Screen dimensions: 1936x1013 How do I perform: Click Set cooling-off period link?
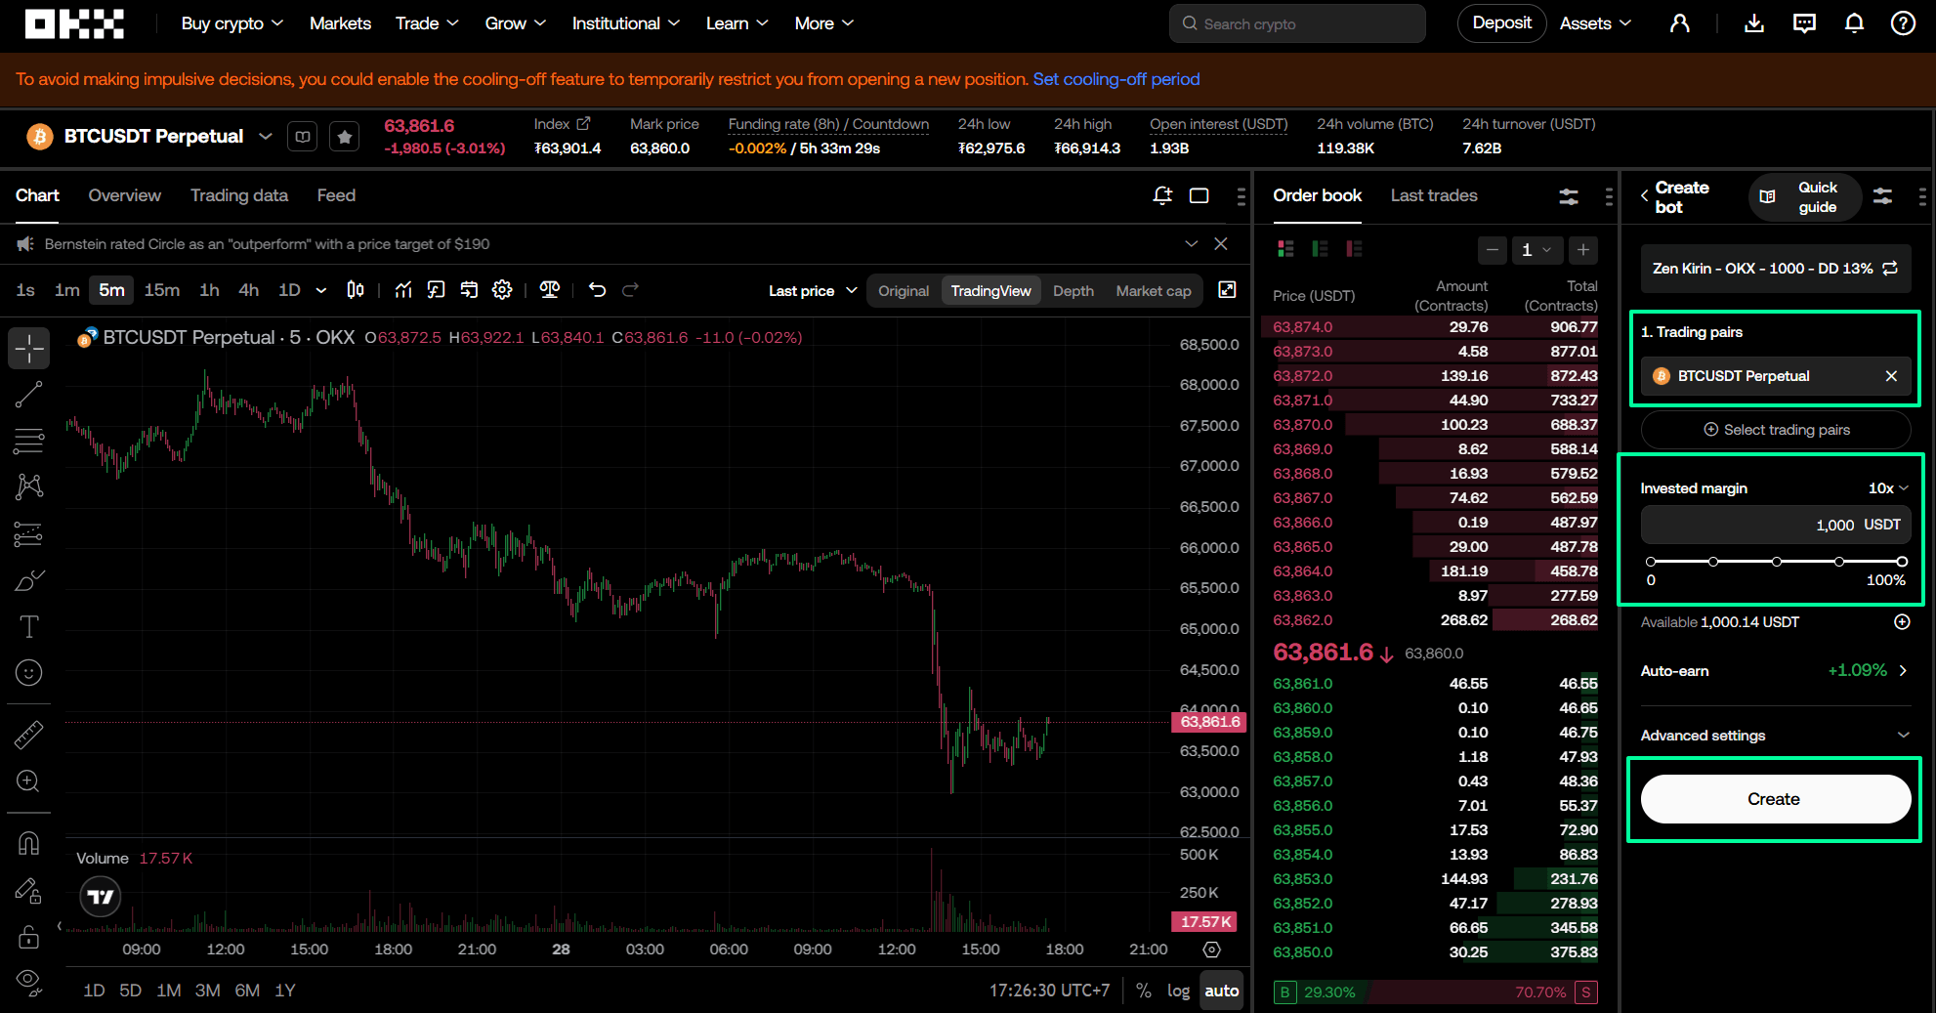pyautogui.click(x=1115, y=79)
